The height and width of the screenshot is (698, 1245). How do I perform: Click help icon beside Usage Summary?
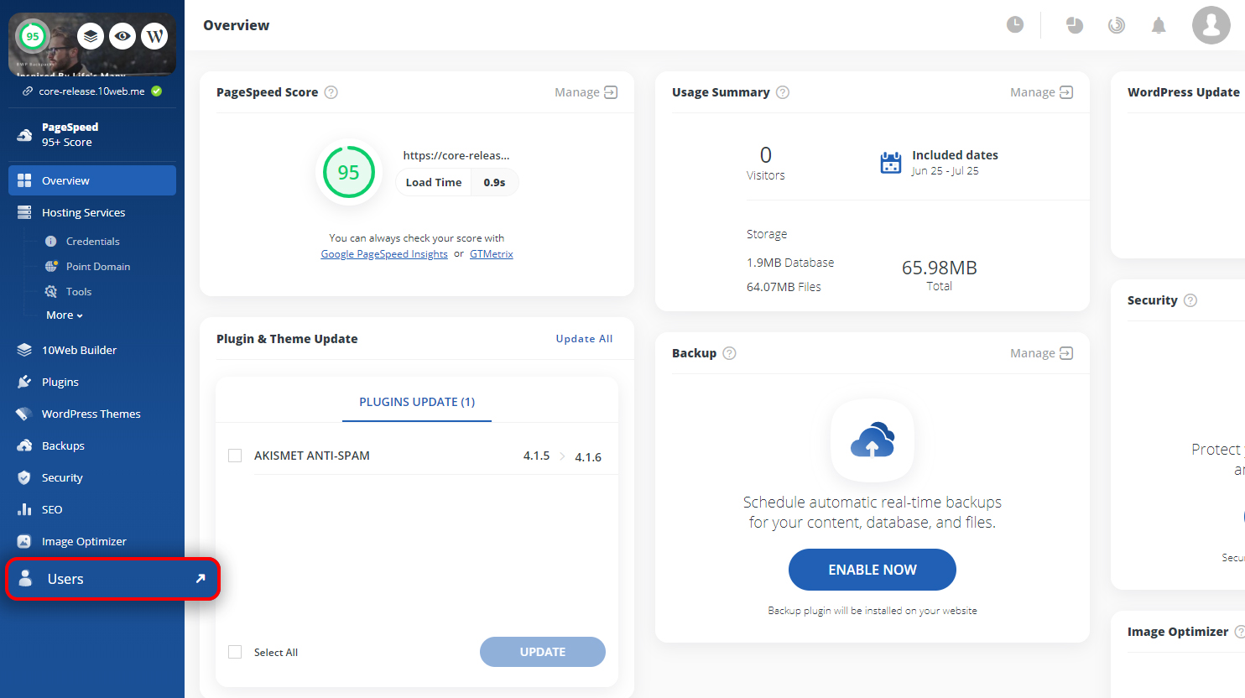783,92
